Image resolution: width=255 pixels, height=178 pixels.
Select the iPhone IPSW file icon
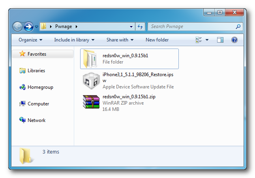tap(91, 81)
